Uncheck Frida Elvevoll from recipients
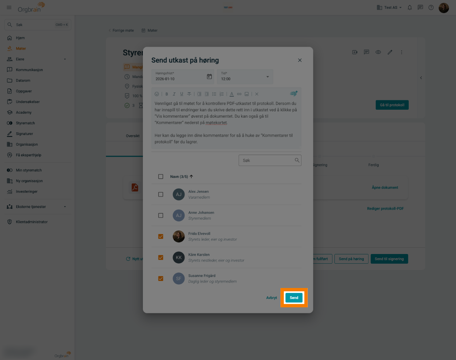The width and height of the screenshot is (456, 360). [x=161, y=236]
